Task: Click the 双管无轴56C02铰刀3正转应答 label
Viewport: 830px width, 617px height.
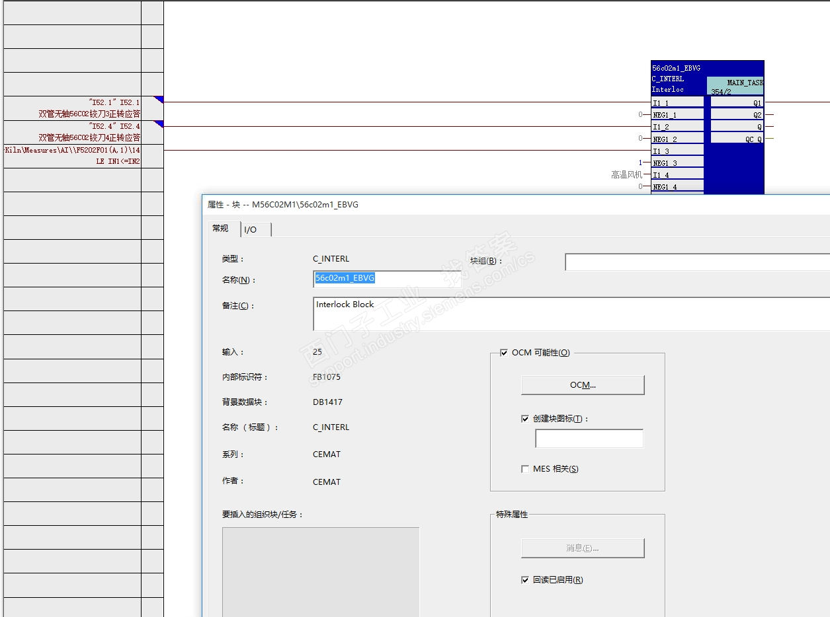Action: coord(89,114)
